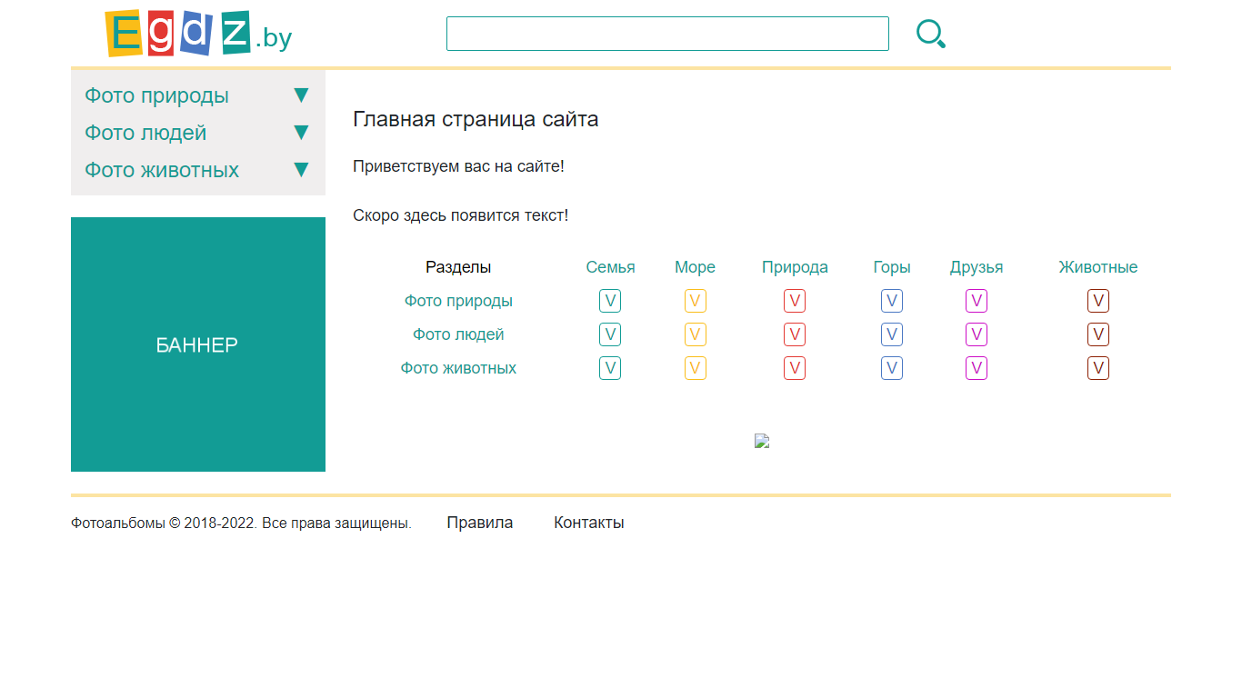Expand the Фото животных sidebar arrow
The height and width of the screenshot is (698, 1242).
click(302, 170)
